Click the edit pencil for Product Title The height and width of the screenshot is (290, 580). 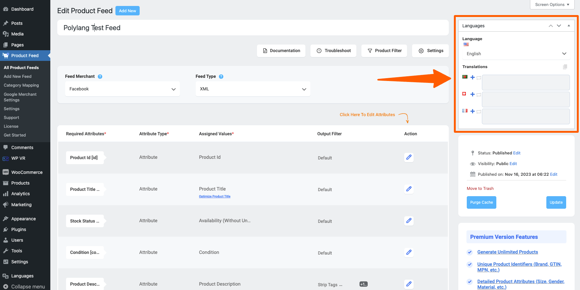tap(409, 189)
